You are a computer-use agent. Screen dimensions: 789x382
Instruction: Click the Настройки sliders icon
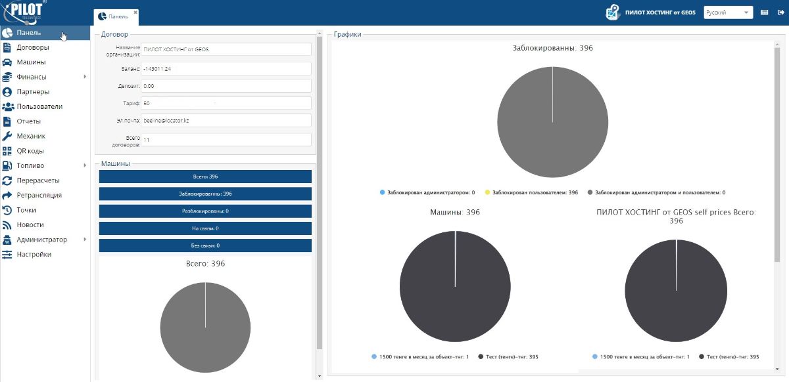pyautogui.click(x=7, y=254)
